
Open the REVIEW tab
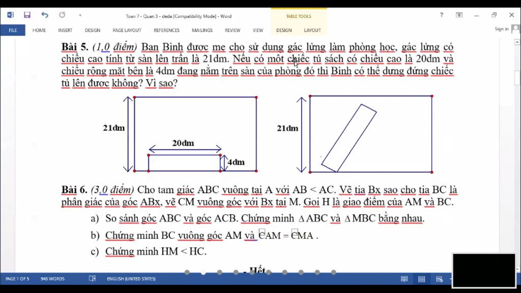click(233, 30)
